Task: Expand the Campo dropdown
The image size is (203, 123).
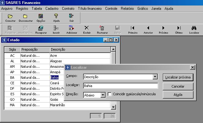Action: (155, 77)
